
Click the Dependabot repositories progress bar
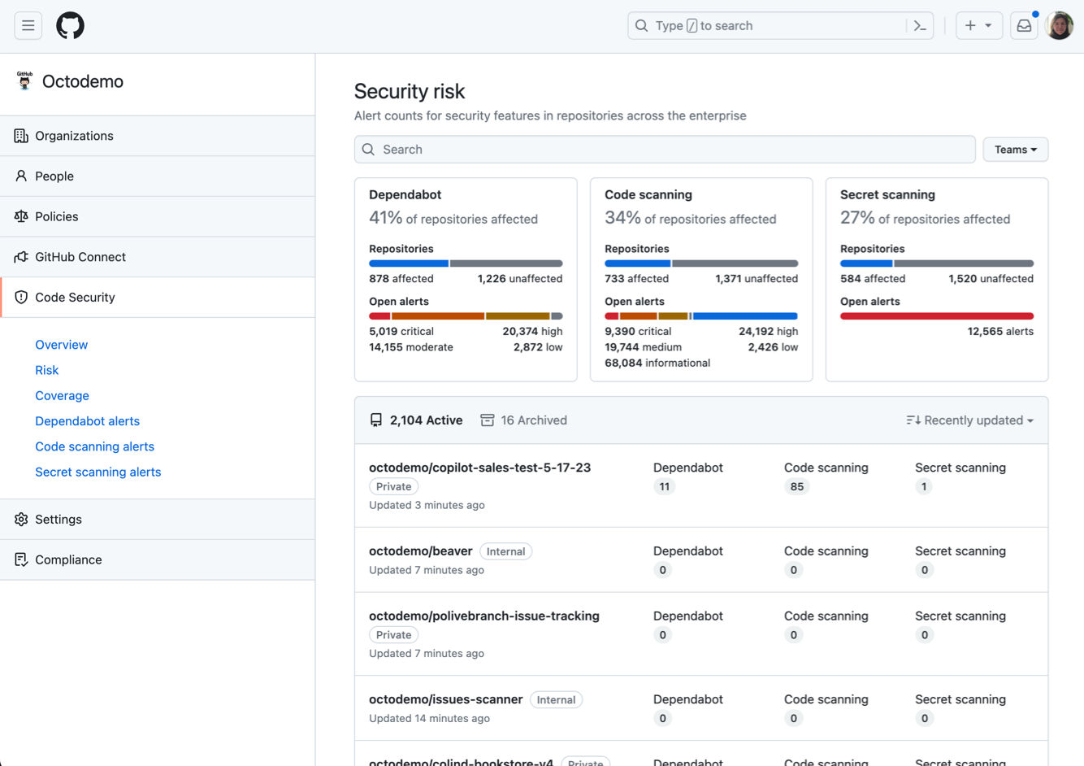[466, 263]
